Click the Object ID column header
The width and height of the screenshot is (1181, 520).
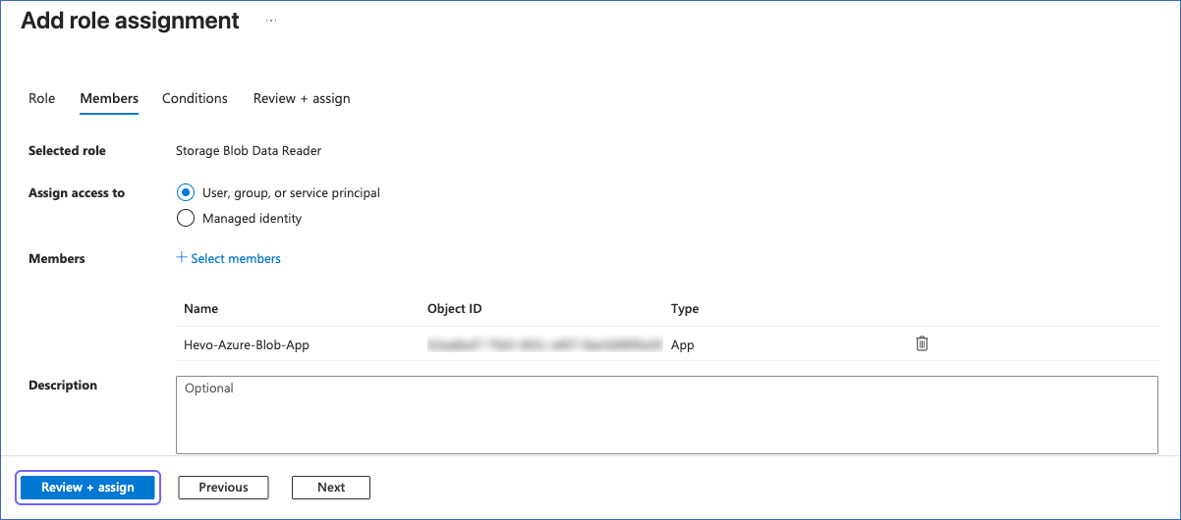click(x=454, y=308)
